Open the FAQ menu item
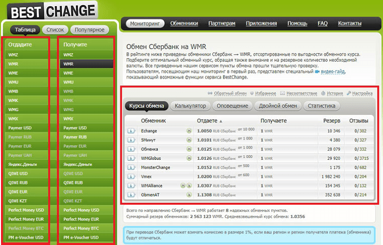The image size is (383, 245). point(322,23)
